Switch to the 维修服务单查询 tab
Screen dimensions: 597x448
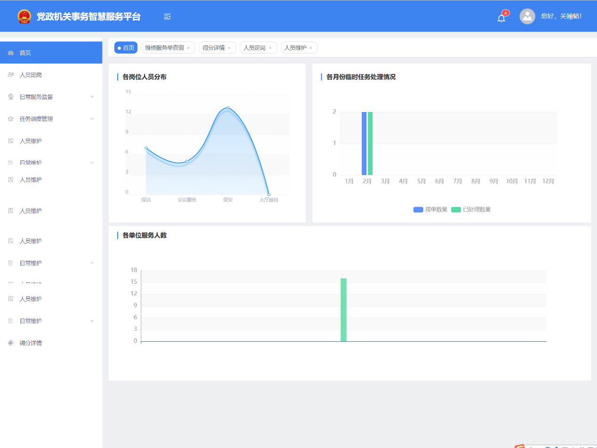point(164,48)
